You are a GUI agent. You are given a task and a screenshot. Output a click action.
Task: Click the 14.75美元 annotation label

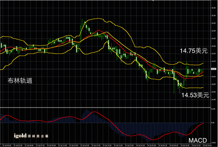194,51
